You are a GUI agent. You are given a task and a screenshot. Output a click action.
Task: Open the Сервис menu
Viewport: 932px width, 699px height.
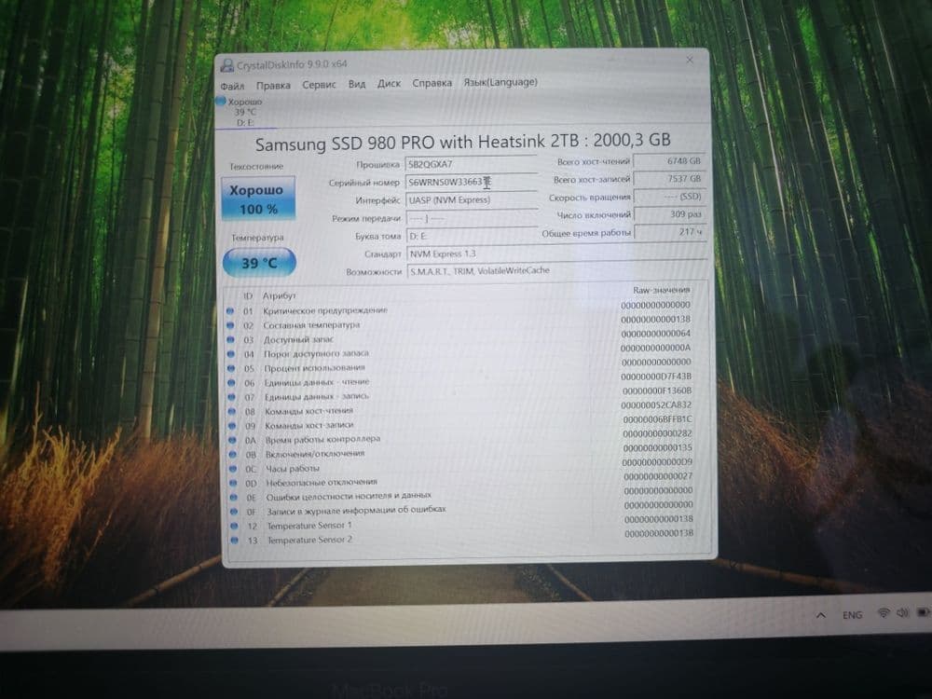(319, 85)
